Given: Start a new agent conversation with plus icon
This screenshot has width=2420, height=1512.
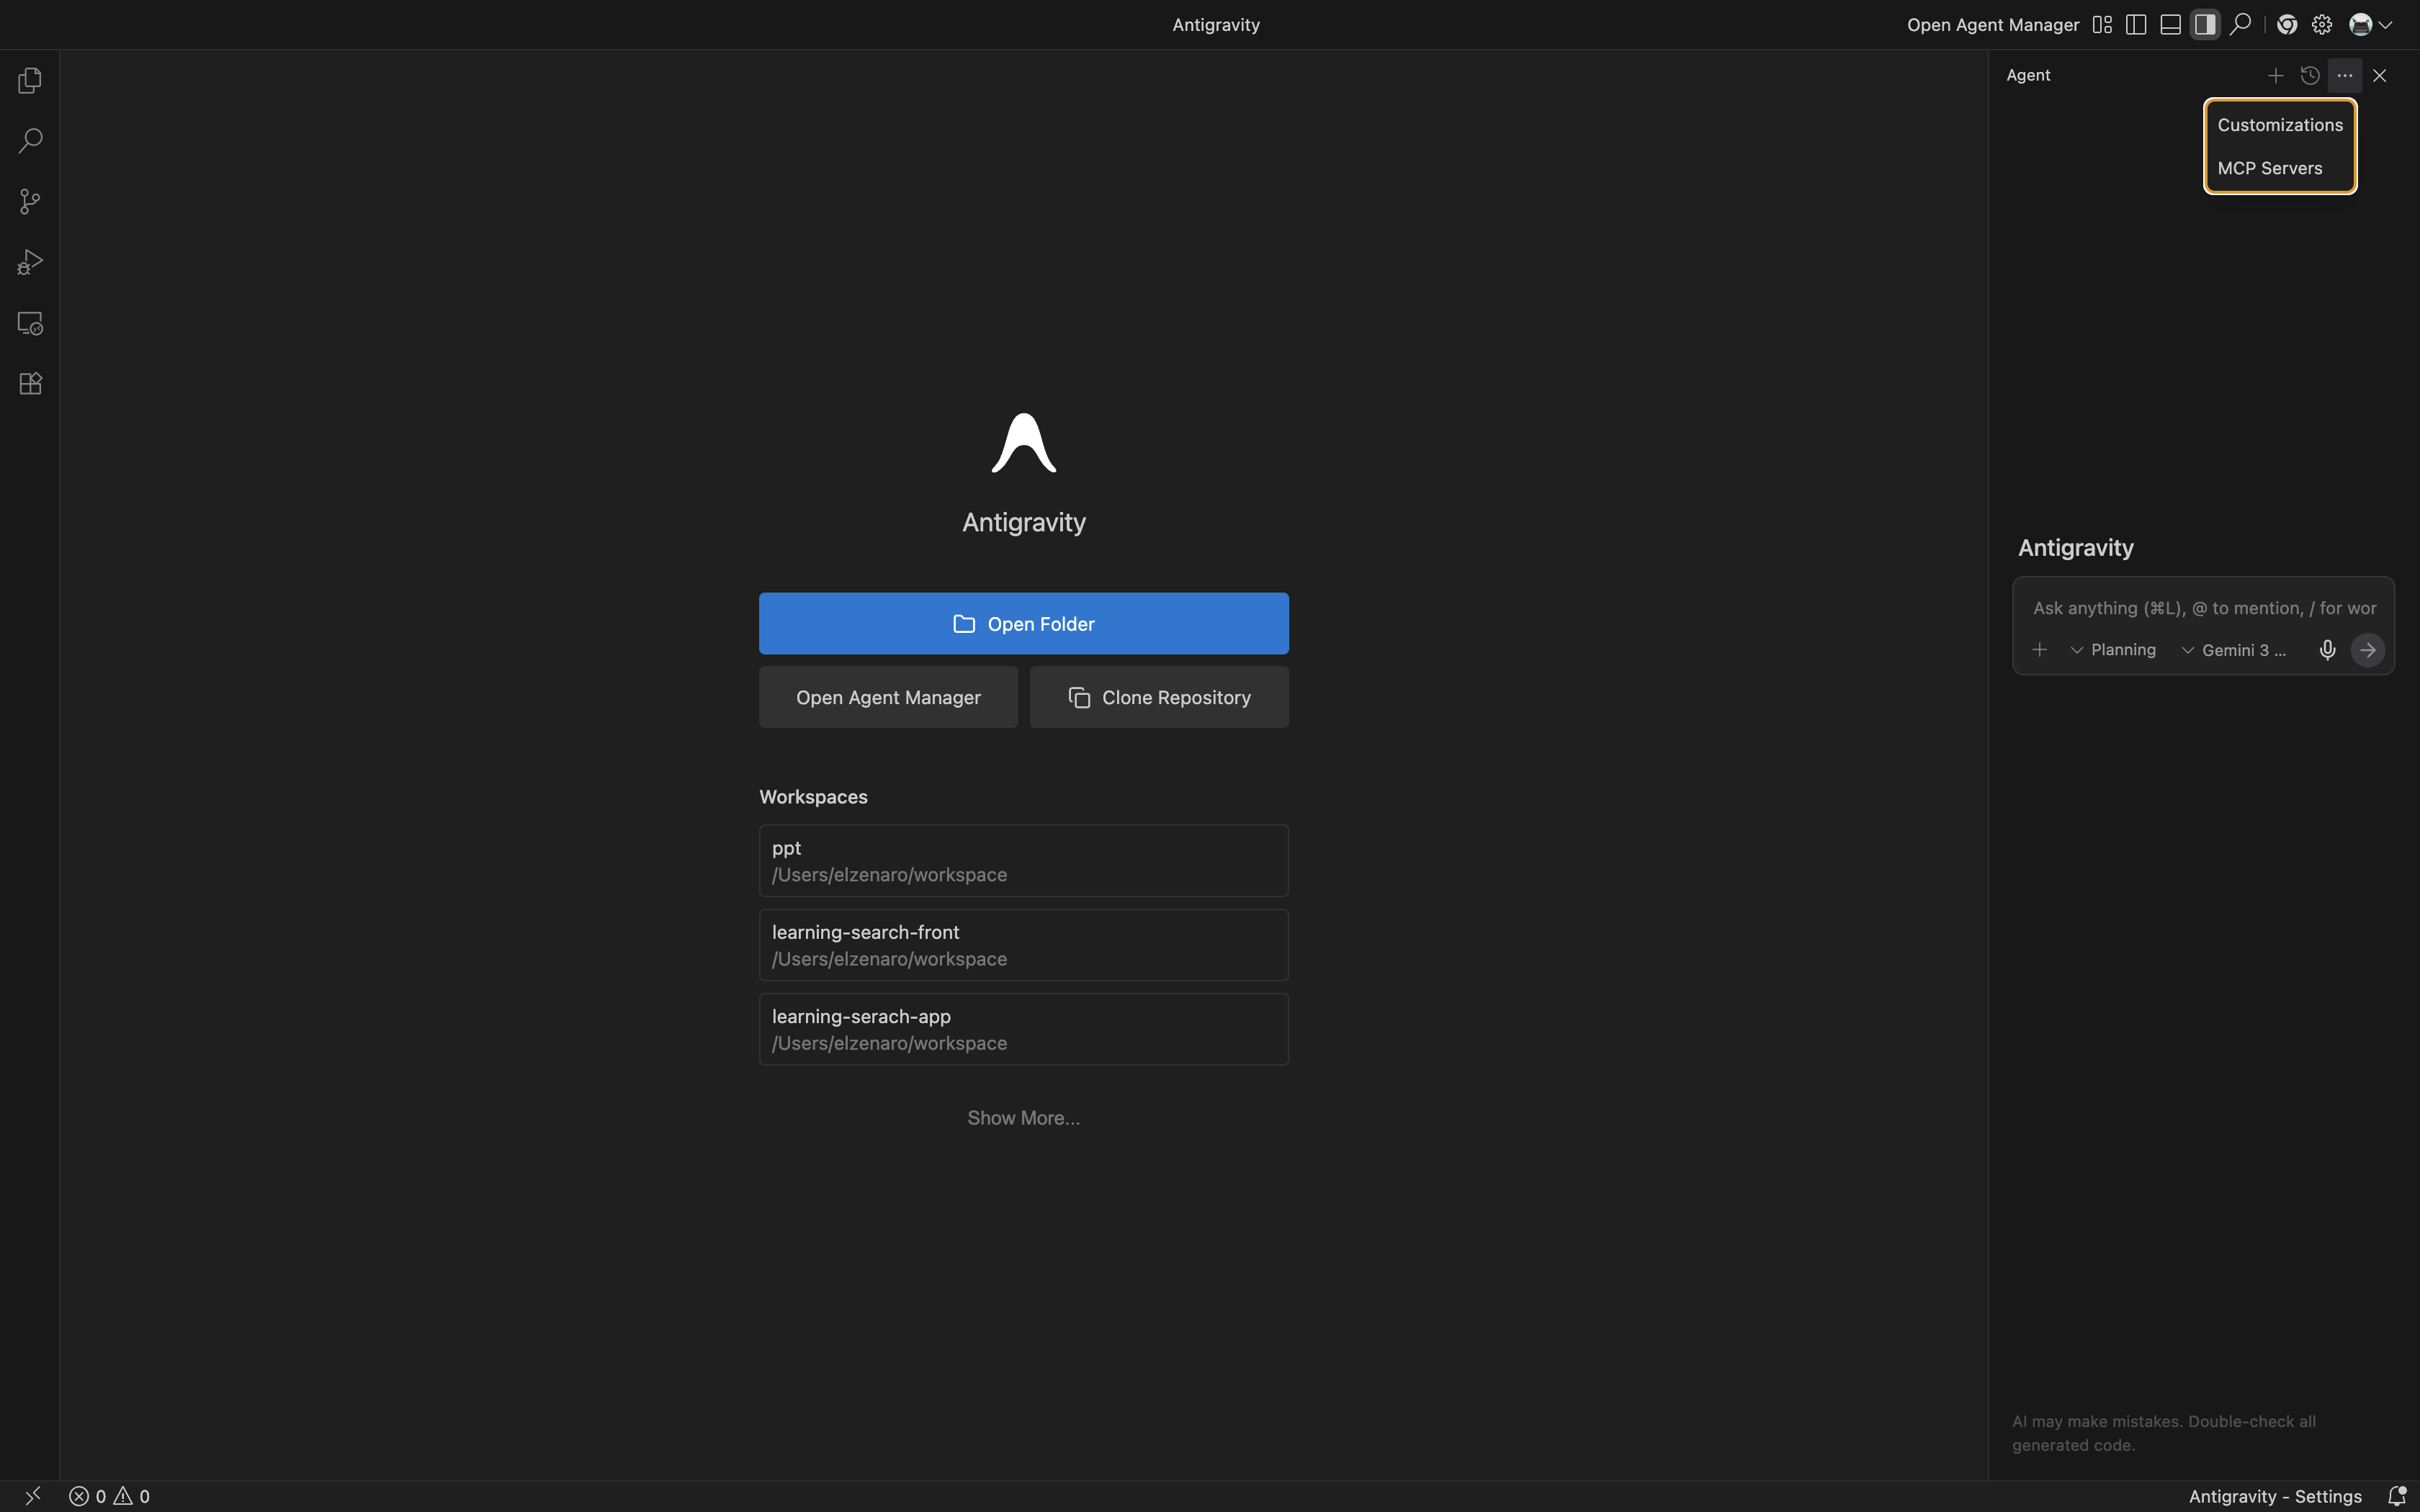Looking at the screenshot, I should [x=2275, y=76].
